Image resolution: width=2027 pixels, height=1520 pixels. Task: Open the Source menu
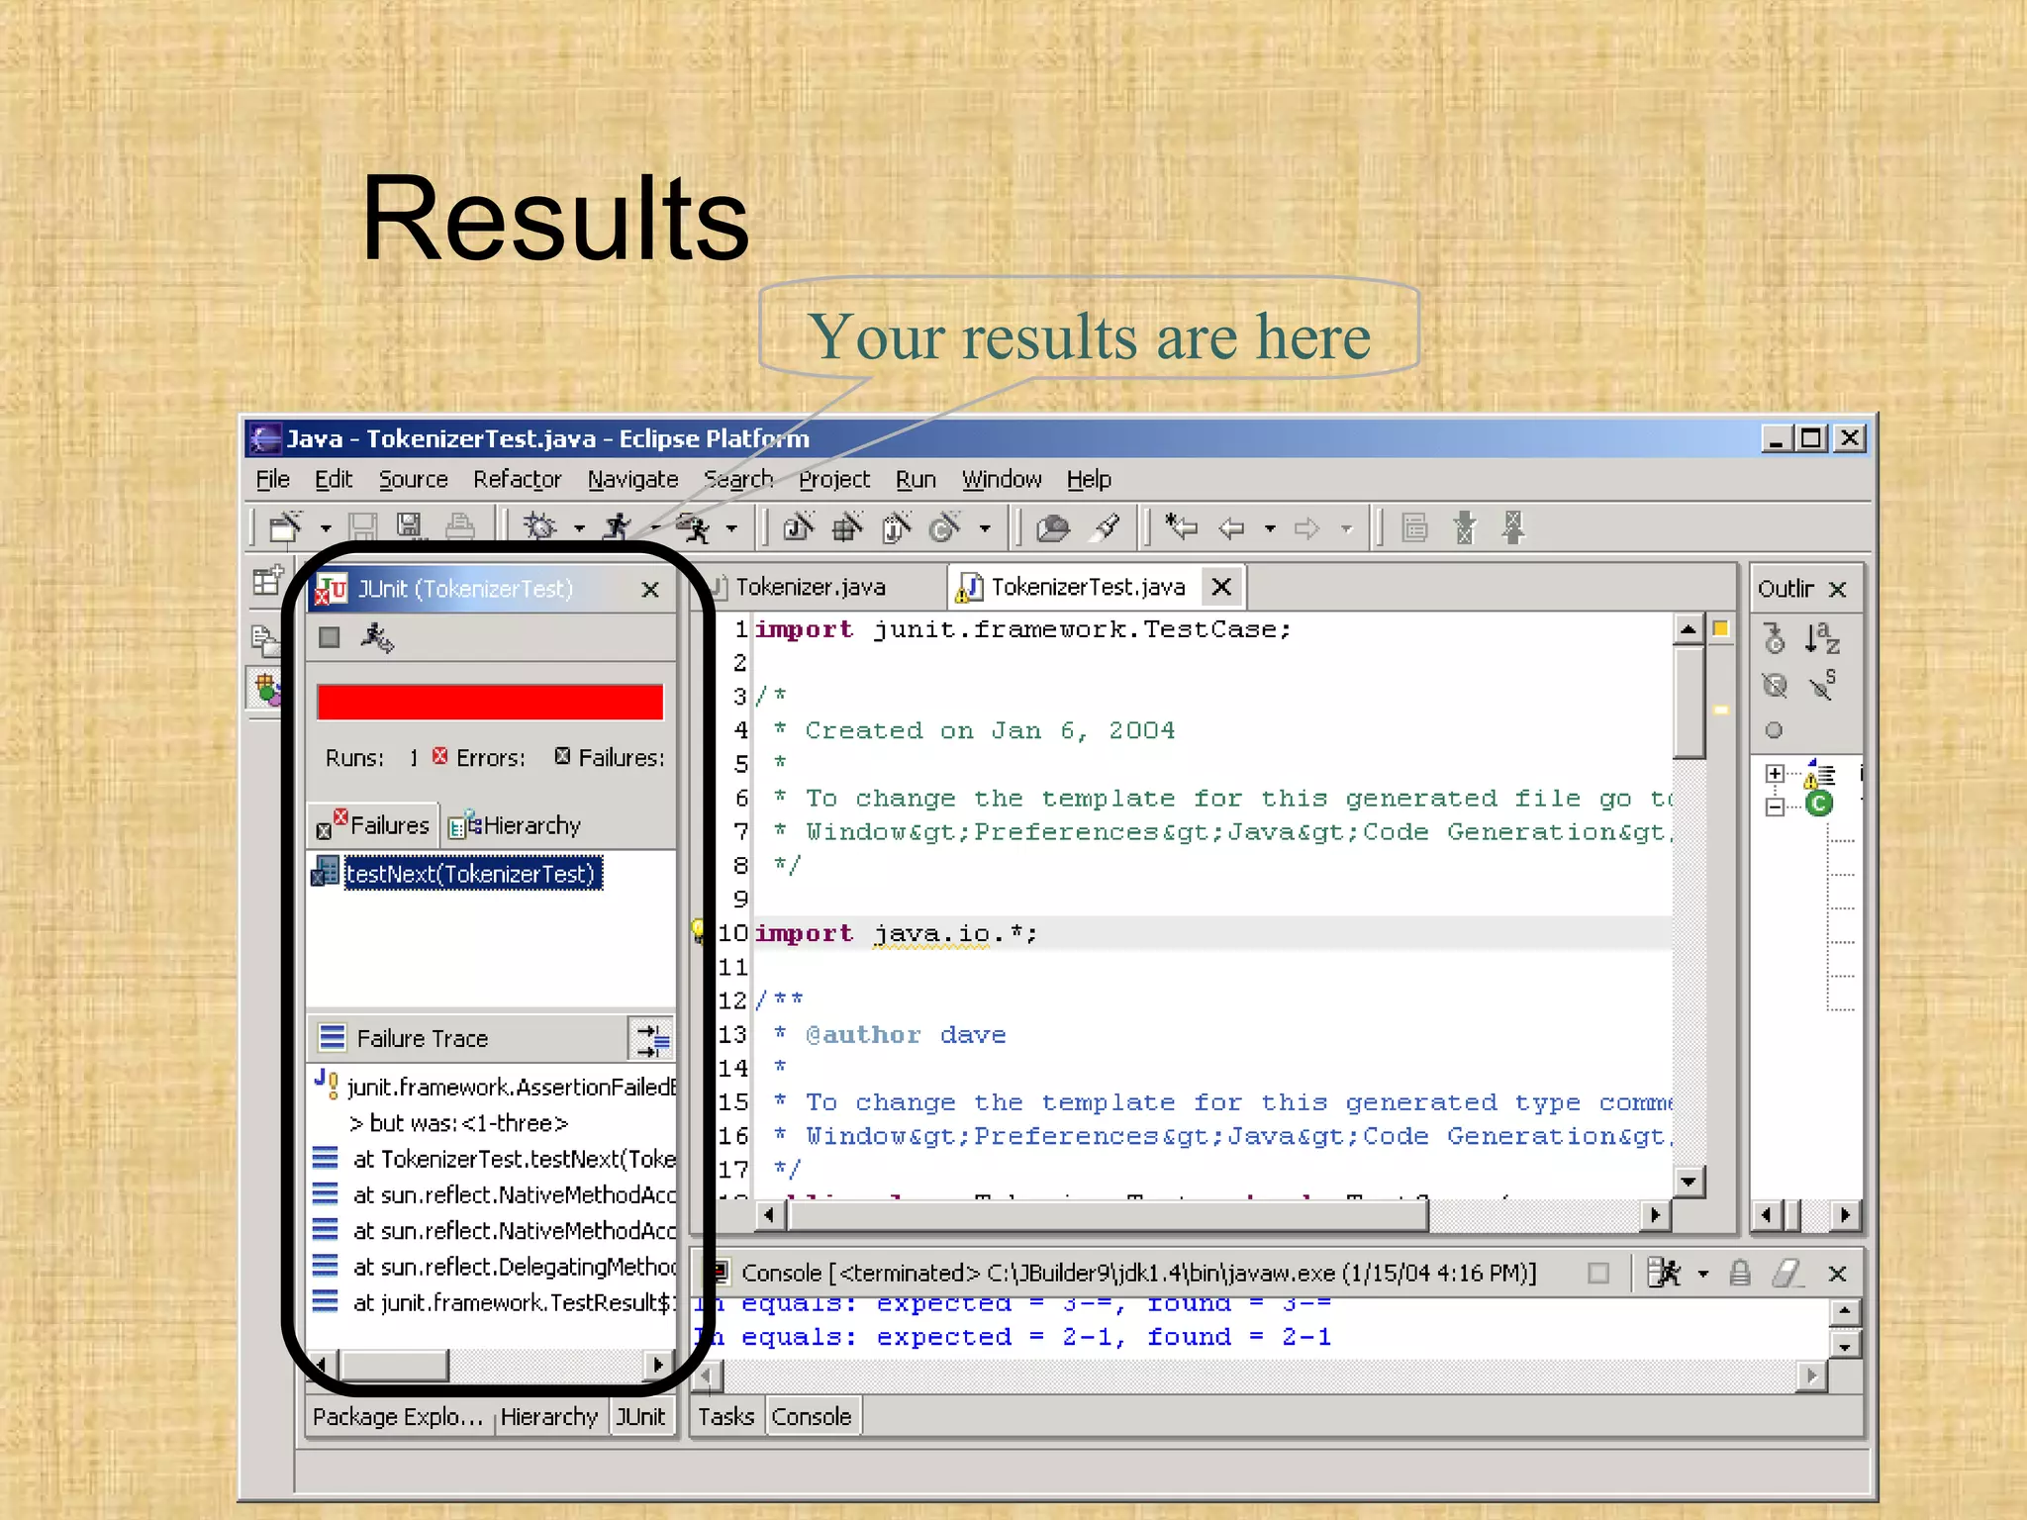point(413,480)
